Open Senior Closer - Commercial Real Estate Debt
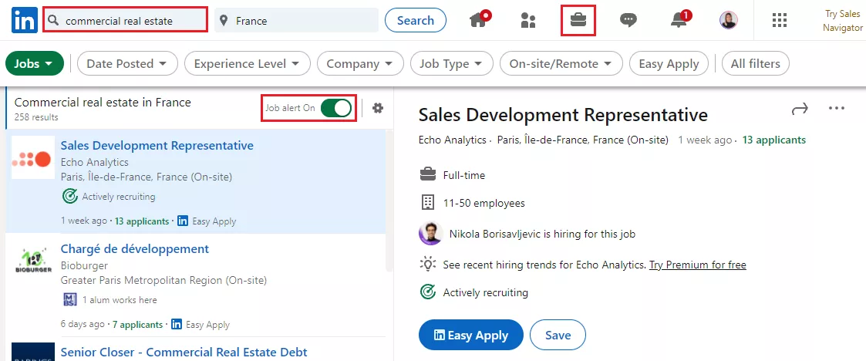866x361 pixels. click(x=184, y=353)
